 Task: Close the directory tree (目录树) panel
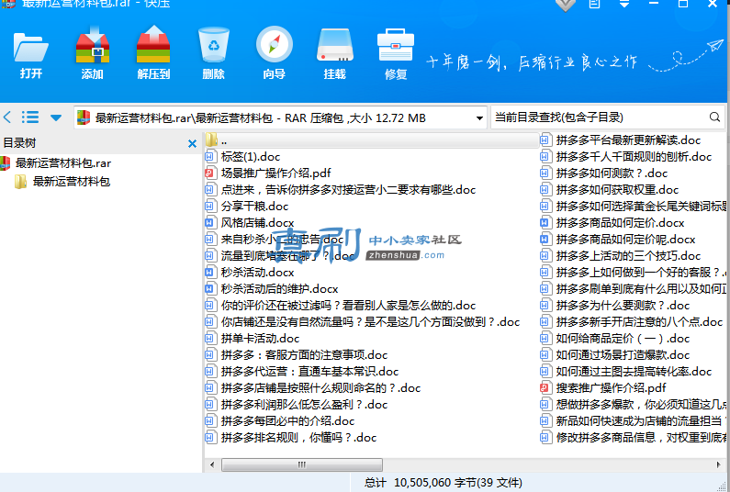click(192, 143)
